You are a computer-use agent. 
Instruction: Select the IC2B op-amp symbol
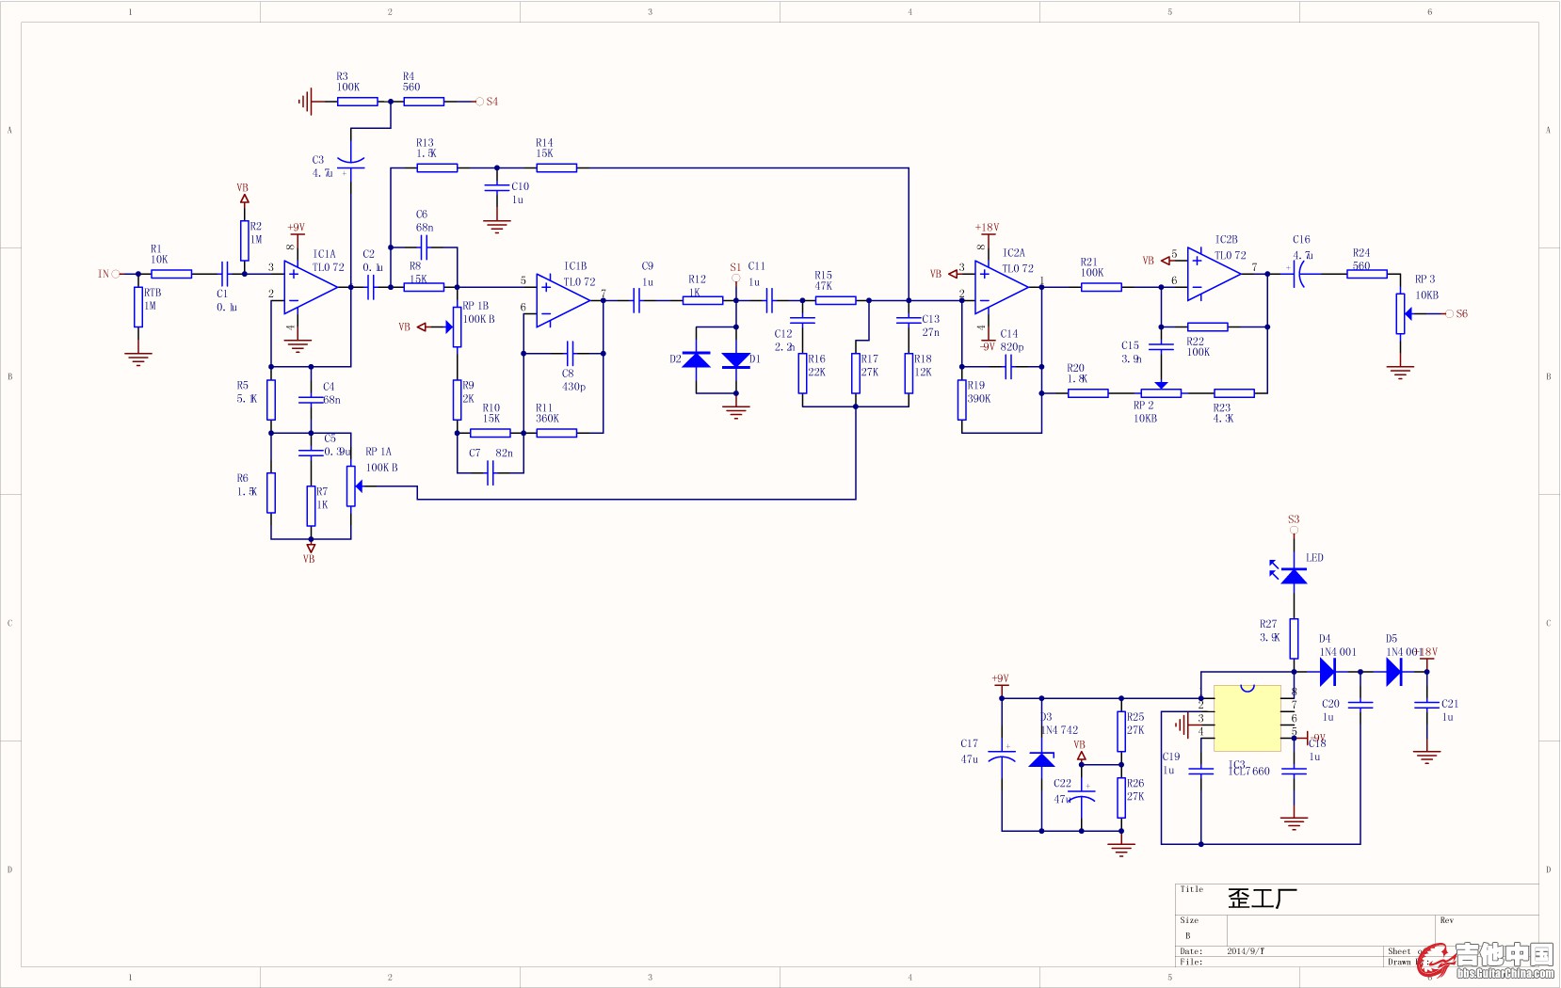(1213, 274)
